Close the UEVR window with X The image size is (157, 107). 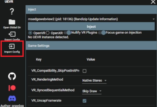click(x=153, y=2)
